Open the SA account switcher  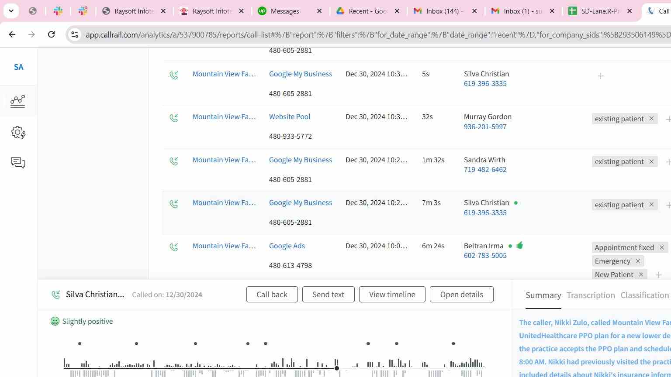point(18,67)
